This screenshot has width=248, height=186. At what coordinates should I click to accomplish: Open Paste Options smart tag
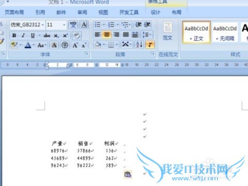128,174
